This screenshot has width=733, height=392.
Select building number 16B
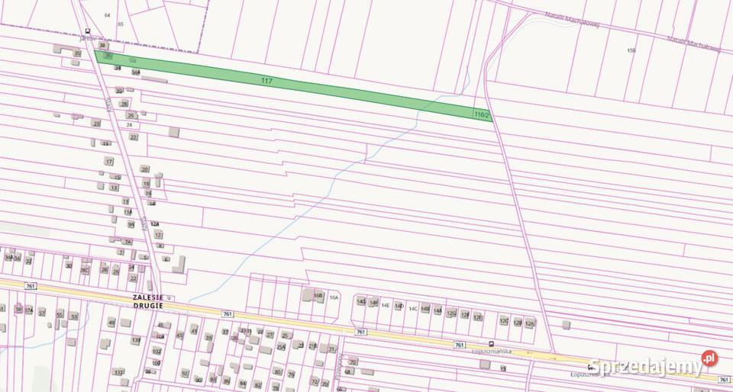point(318,294)
